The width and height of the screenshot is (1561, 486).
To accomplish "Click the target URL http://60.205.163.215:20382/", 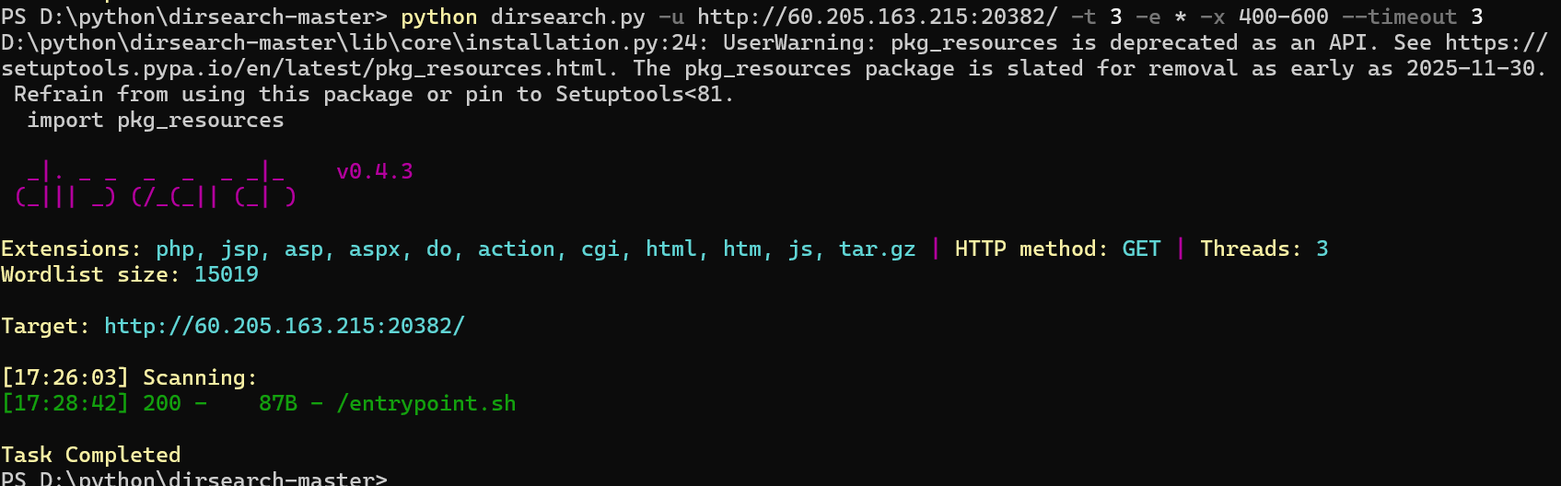I will click(x=285, y=326).
